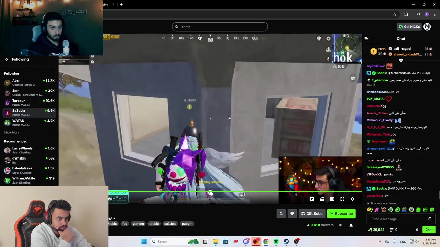Open the emoji picker in chat input
The image size is (440, 247).
coord(430,219)
